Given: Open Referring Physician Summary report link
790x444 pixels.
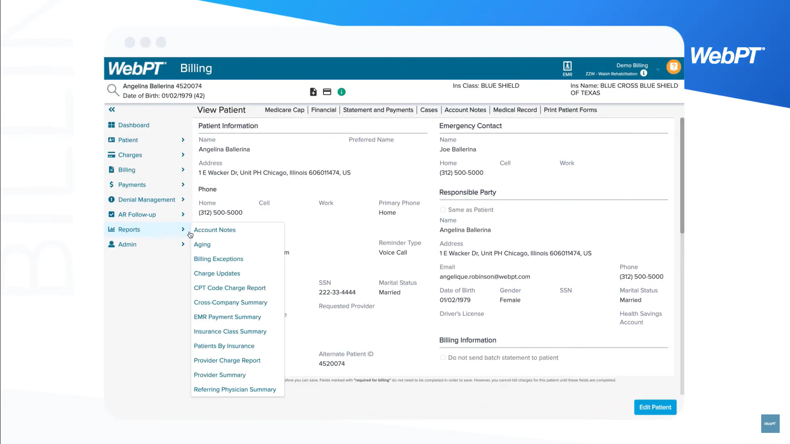Looking at the screenshot, I should tap(235, 389).
